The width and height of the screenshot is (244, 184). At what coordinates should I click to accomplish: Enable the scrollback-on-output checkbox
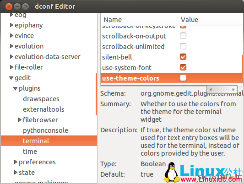183,36
